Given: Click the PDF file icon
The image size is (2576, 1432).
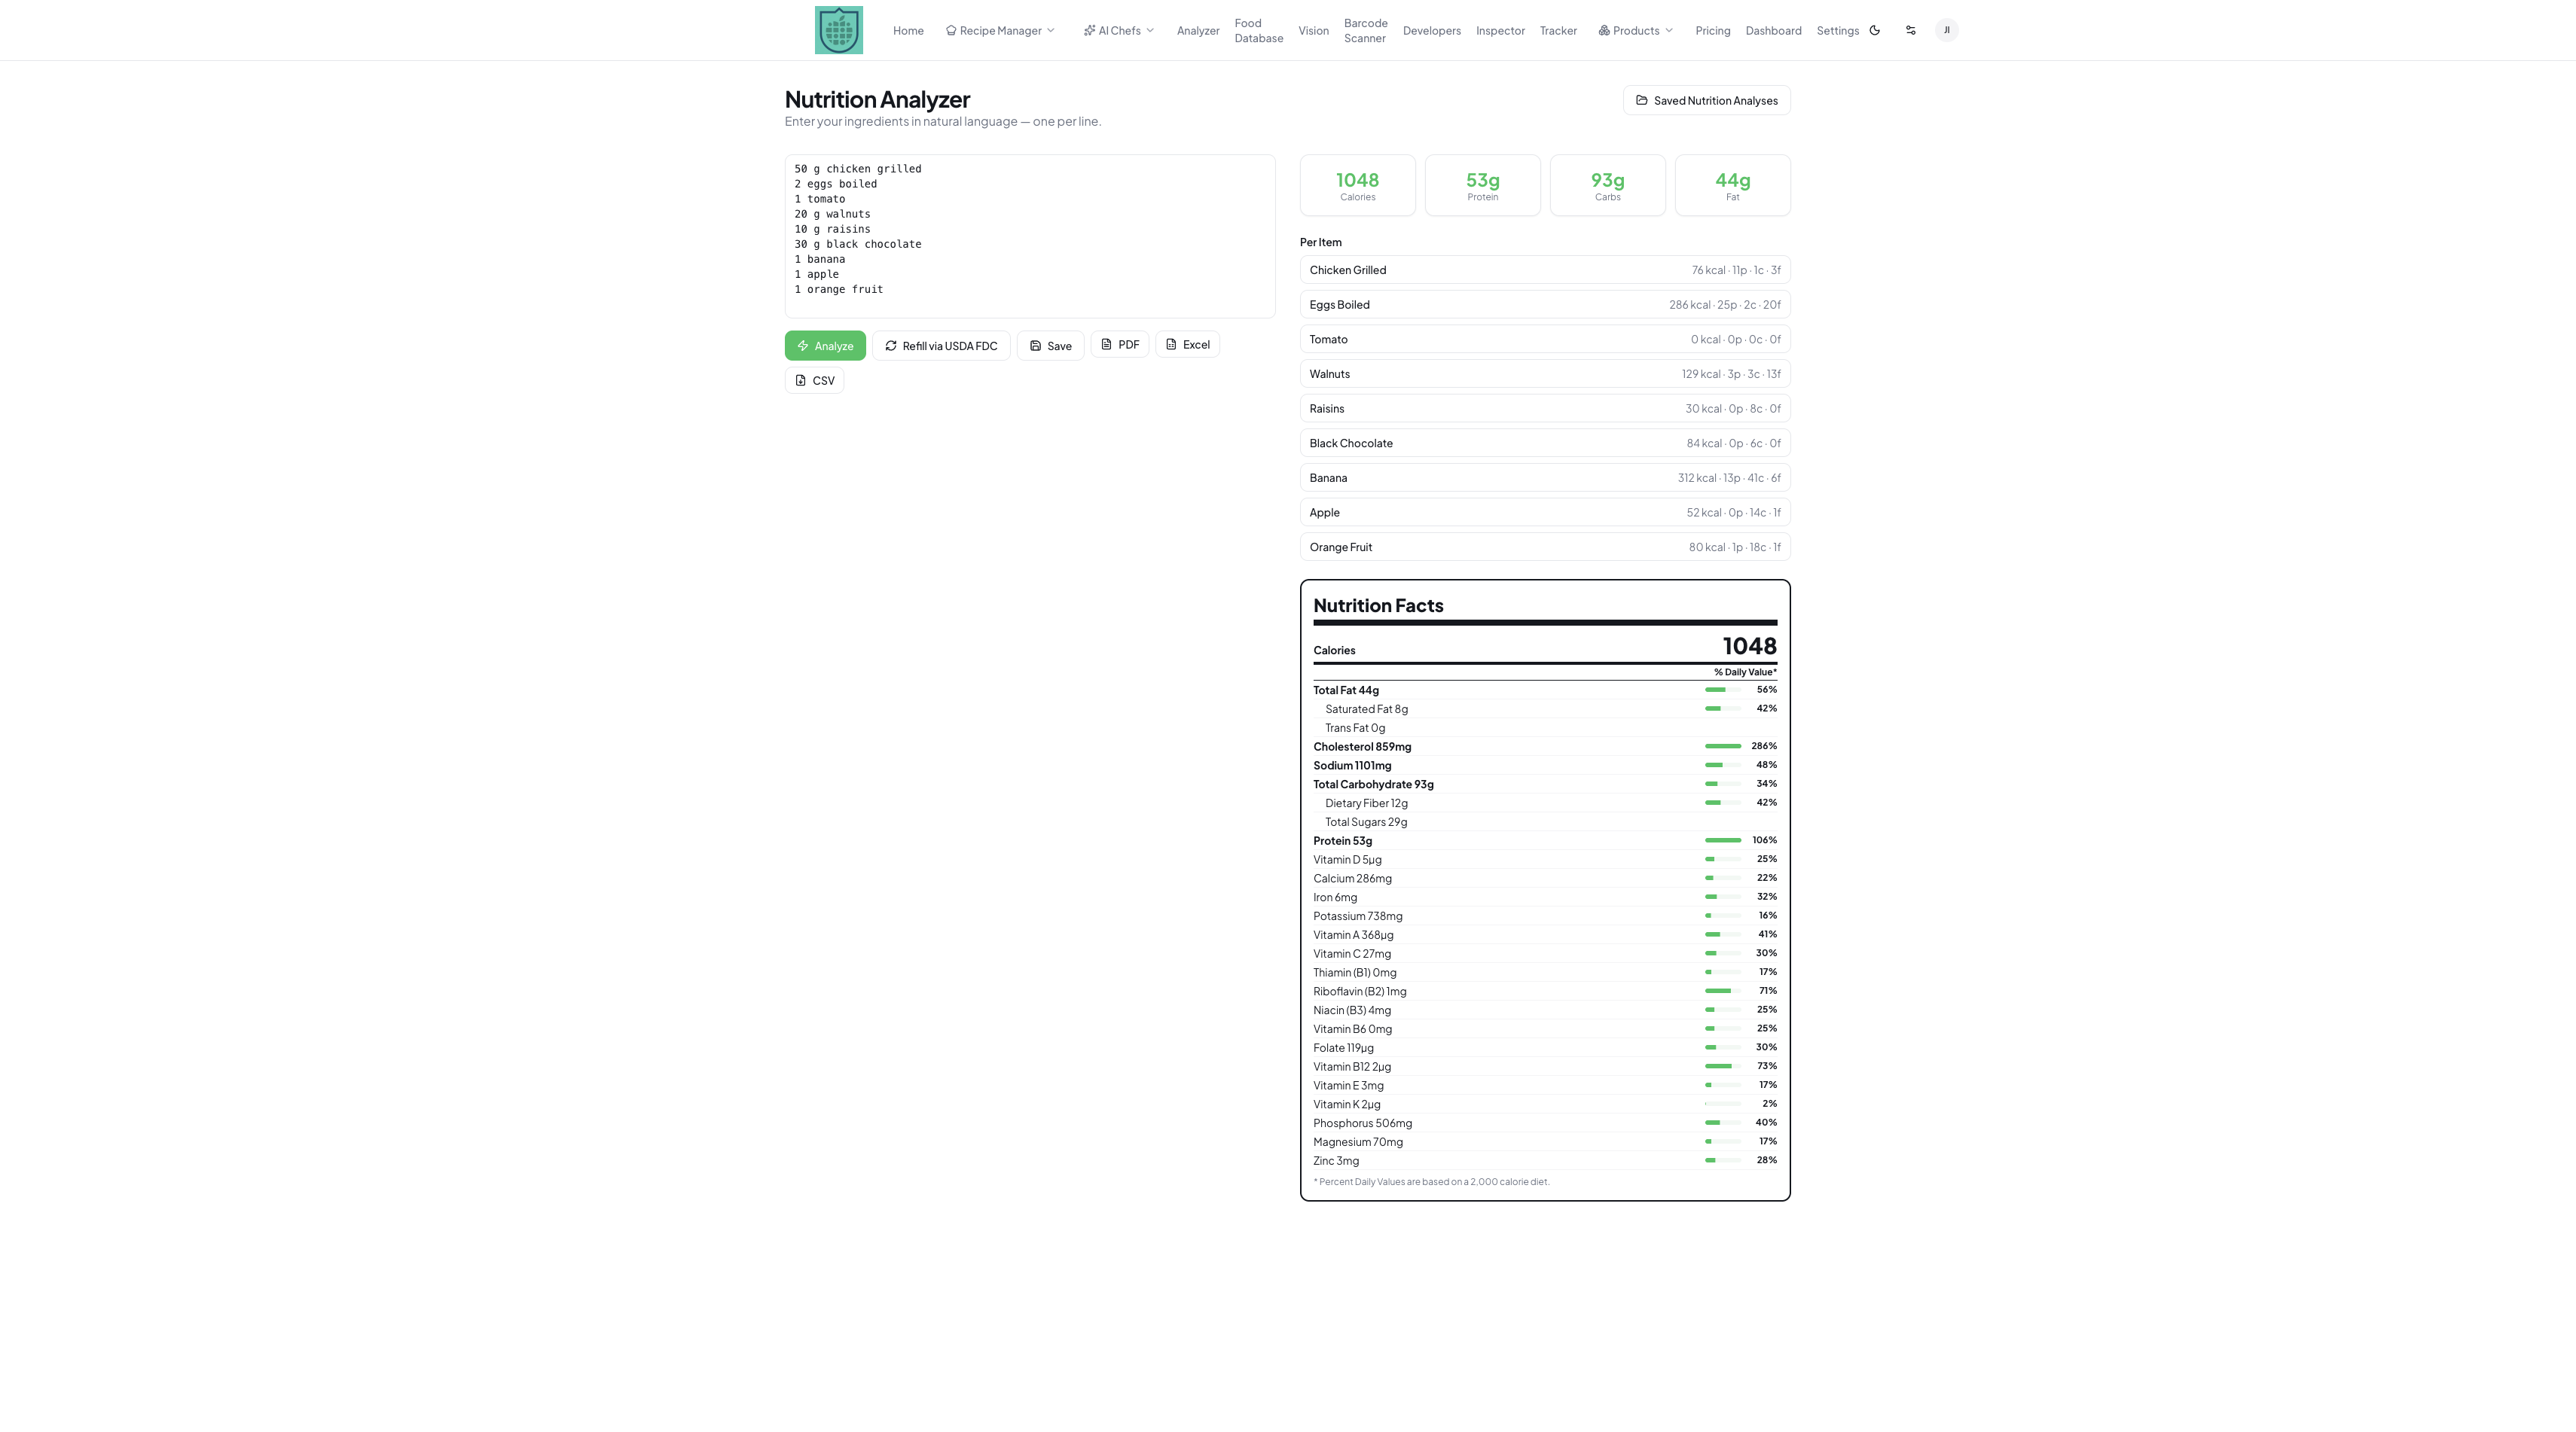Looking at the screenshot, I should point(1106,344).
